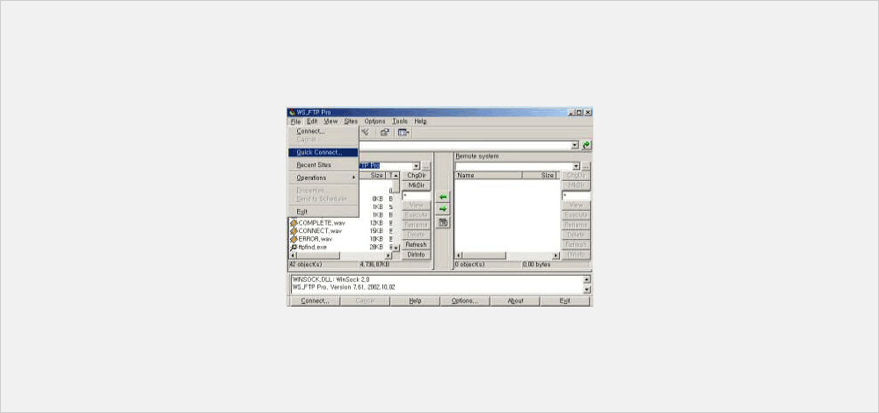Image resolution: width=879 pixels, height=413 pixels.
Task: Open the Tools menu
Action: [400, 121]
